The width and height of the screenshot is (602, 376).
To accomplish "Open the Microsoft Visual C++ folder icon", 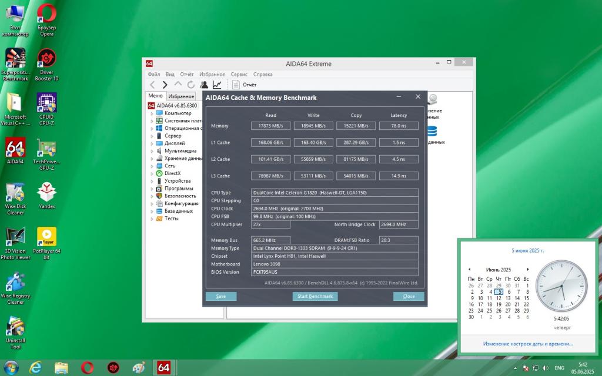I will click(x=15, y=109).
